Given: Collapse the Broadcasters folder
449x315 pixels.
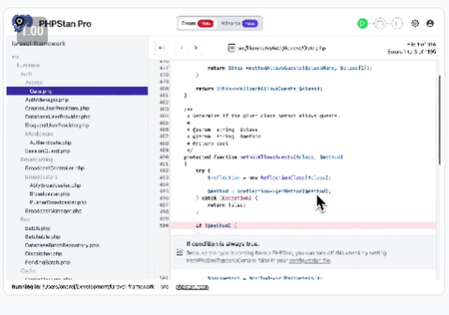Looking at the screenshot, I should (x=41, y=177).
